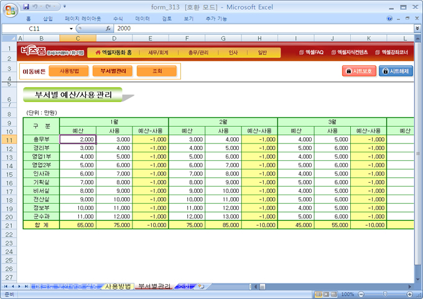Click the 시트보호 button
This screenshot has width=423, height=299.
pyautogui.click(x=359, y=71)
